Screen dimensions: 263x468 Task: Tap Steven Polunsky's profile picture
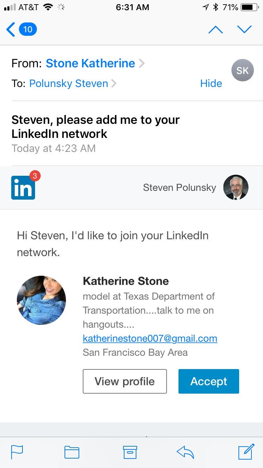point(236,188)
